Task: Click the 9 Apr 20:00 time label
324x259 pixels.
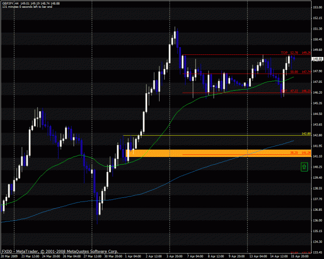Action: pos(237,256)
